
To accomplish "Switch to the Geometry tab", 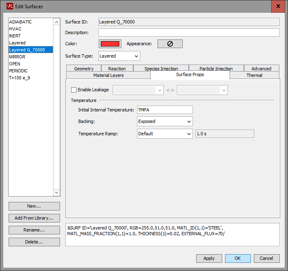I will point(84,69).
